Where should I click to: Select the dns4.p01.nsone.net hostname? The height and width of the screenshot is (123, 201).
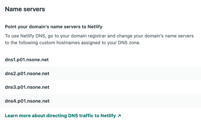point(27,101)
